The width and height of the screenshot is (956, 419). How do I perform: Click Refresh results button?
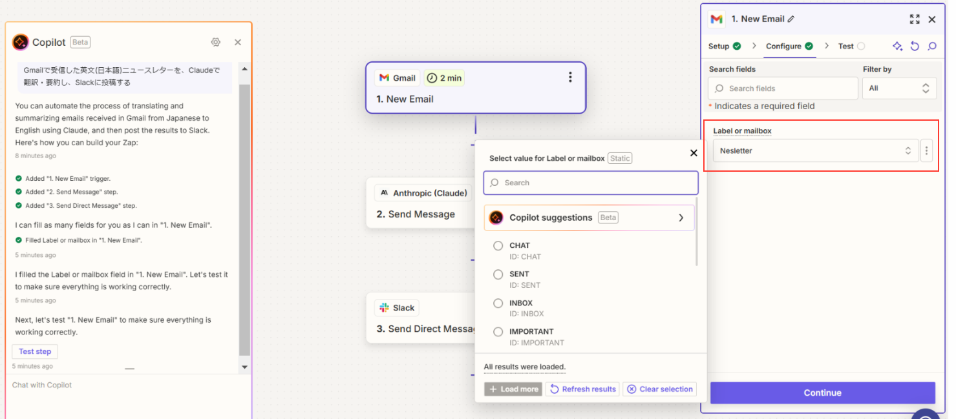click(x=582, y=389)
